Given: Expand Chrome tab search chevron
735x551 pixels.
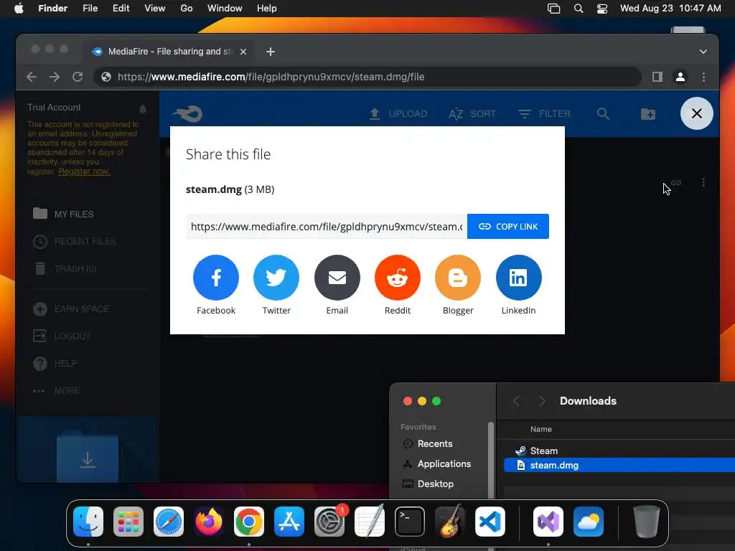Looking at the screenshot, I should coord(703,52).
